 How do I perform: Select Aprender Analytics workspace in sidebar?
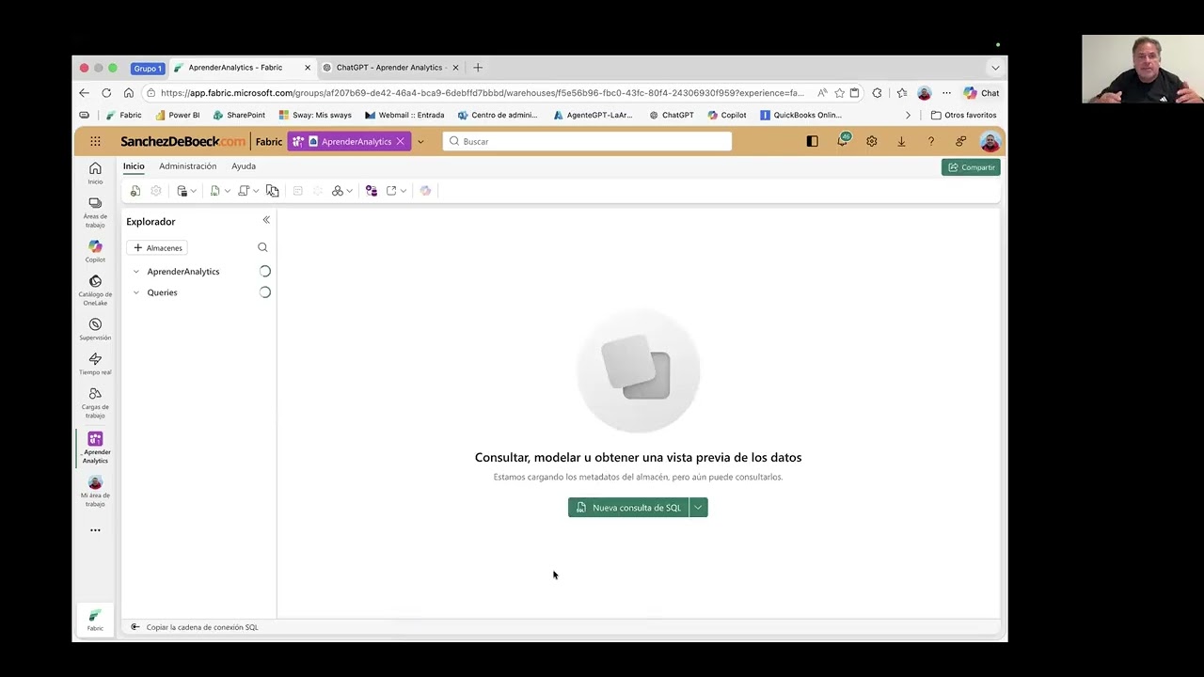pyautogui.click(x=95, y=448)
